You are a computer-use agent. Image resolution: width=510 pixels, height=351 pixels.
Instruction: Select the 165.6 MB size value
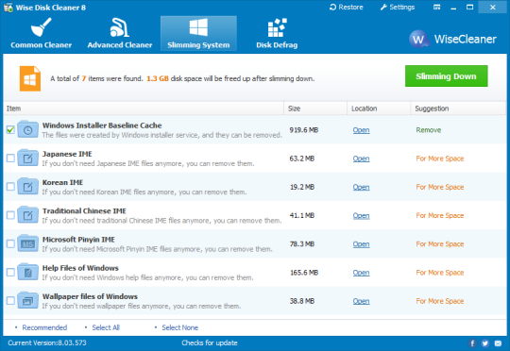tap(304, 273)
